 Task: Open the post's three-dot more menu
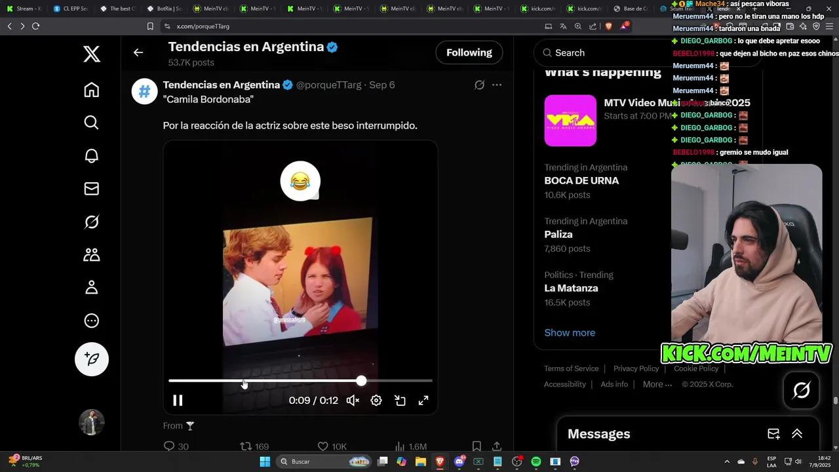pyautogui.click(x=497, y=85)
